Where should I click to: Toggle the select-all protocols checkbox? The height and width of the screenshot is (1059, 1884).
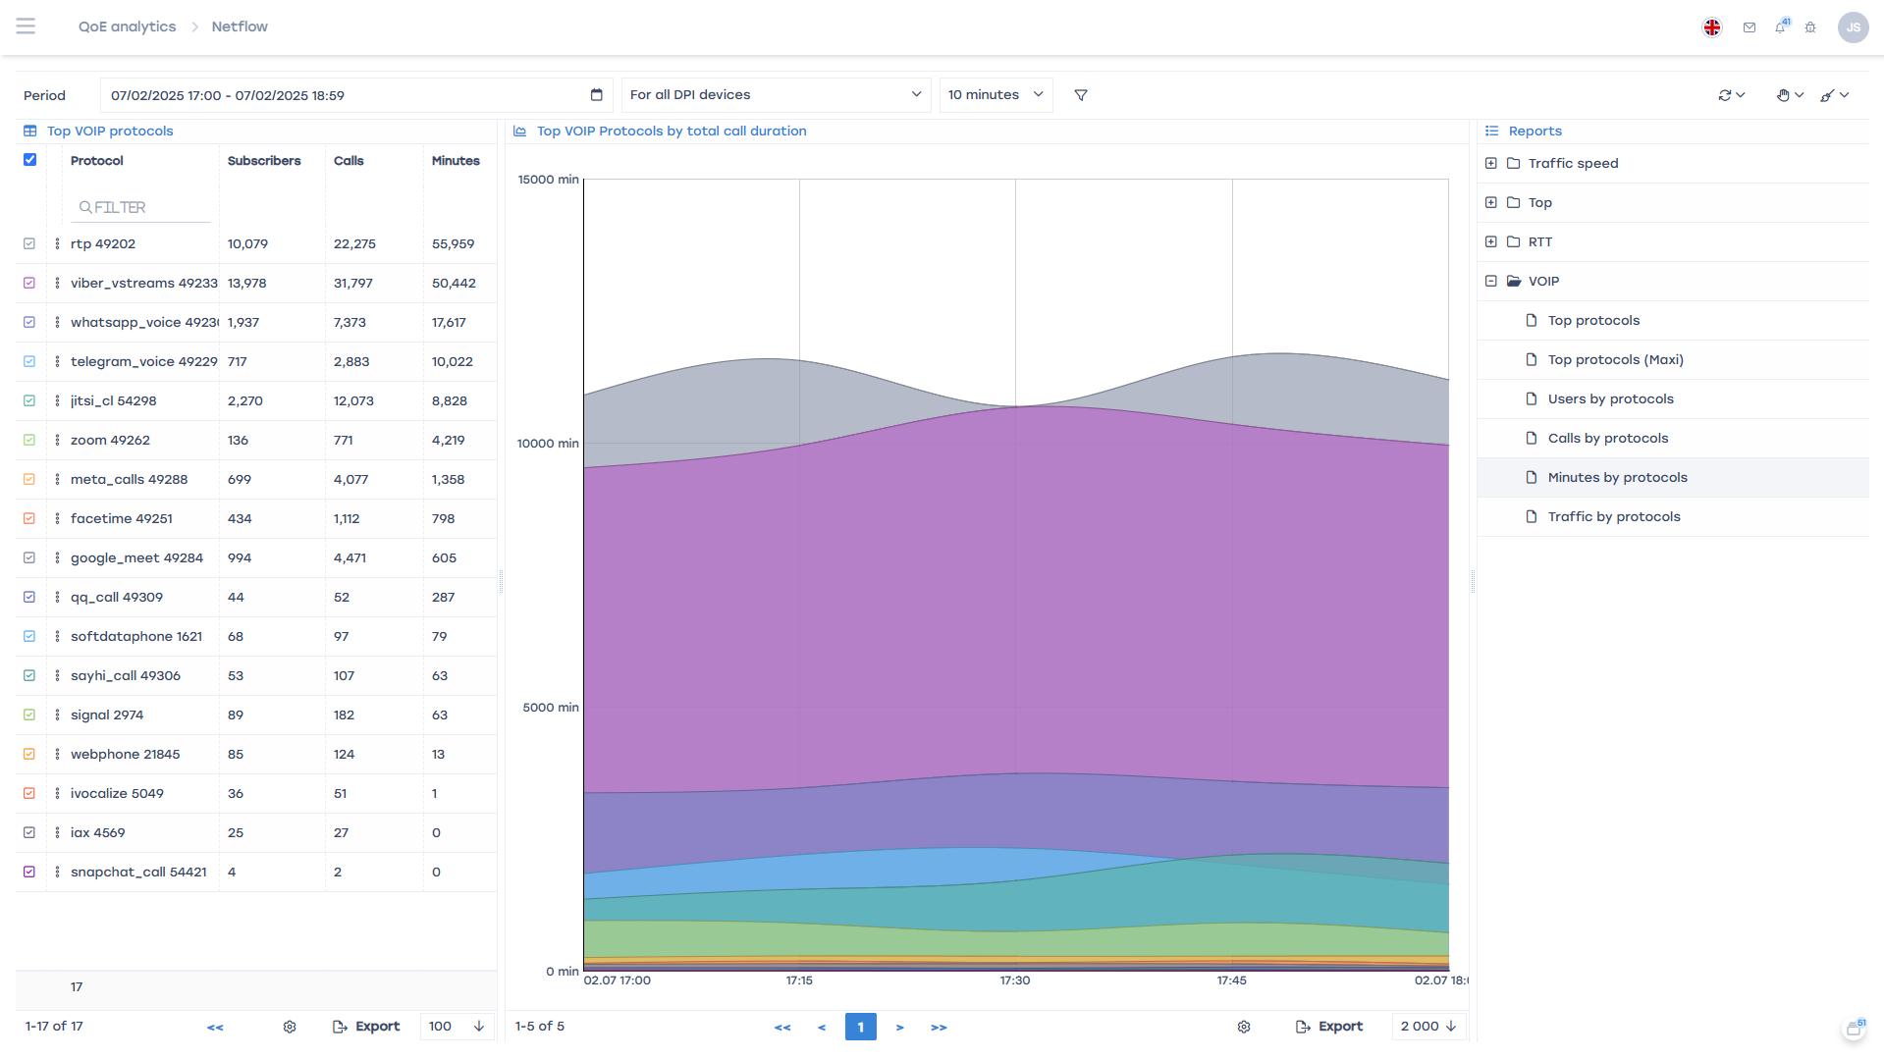(29, 160)
